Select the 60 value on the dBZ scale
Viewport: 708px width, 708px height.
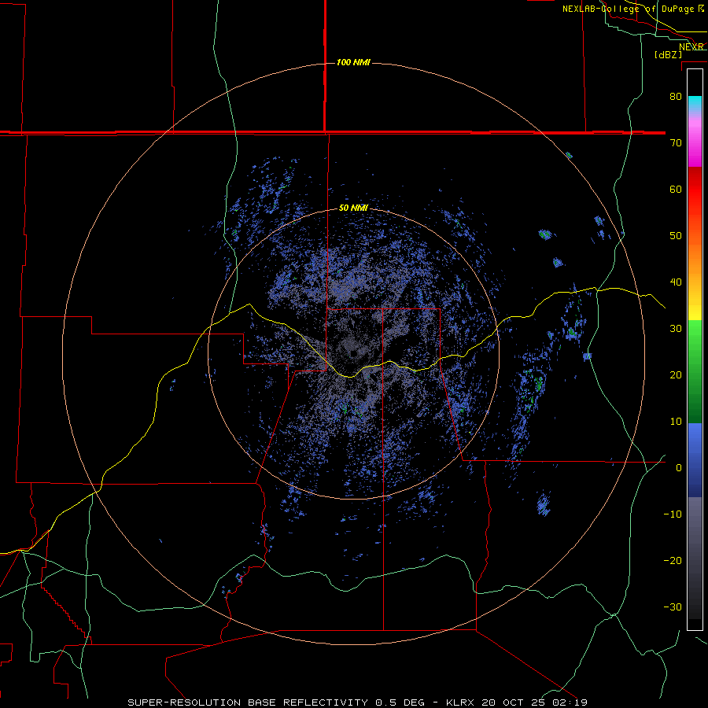coord(676,189)
